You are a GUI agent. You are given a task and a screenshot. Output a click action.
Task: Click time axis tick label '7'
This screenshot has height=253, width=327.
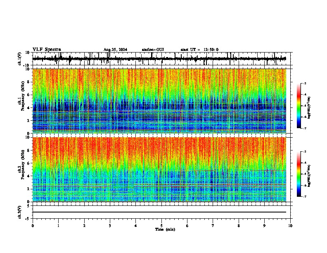(213, 226)
